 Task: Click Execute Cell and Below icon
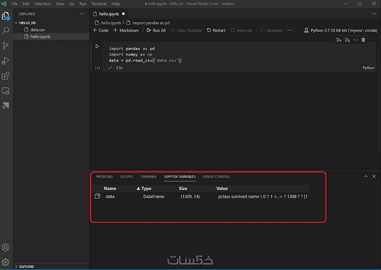pyautogui.click(x=347, y=40)
